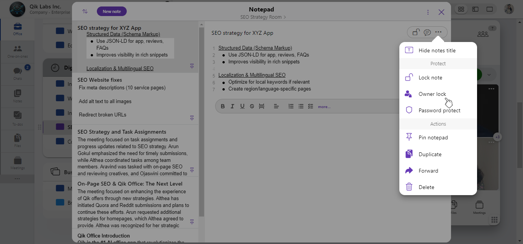Open Chats in the left sidebar
This screenshot has width=523, height=244.
(18, 73)
